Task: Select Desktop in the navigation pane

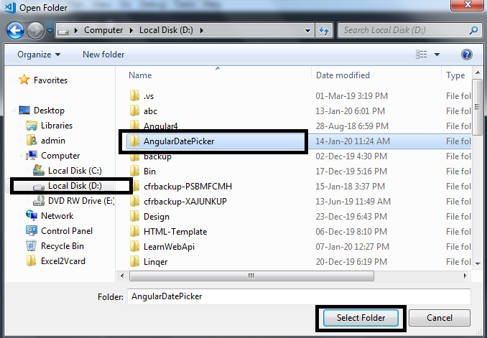Action: (x=49, y=111)
